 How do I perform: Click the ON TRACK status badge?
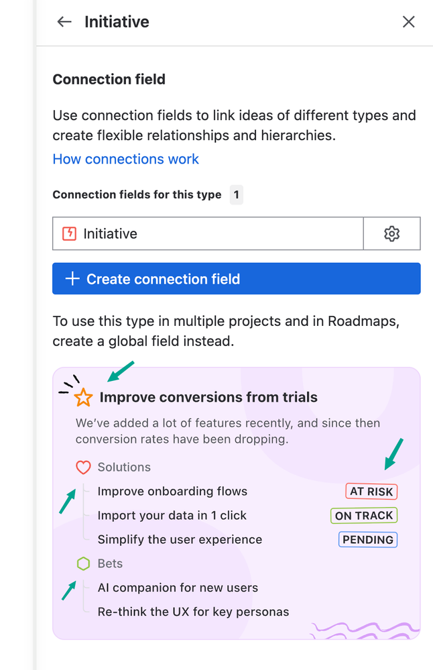point(364,516)
